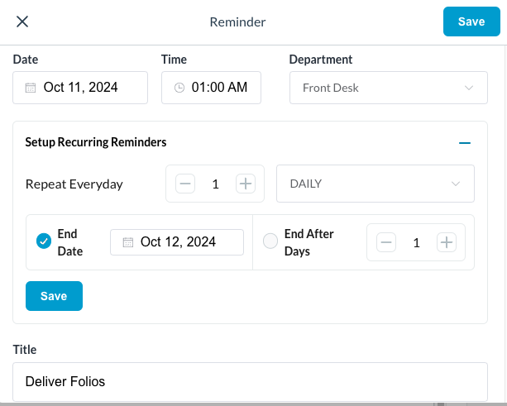Collapse the Setup Recurring Reminders section
This screenshot has width=507, height=406.
pyautogui.click(x=465, y=142)
